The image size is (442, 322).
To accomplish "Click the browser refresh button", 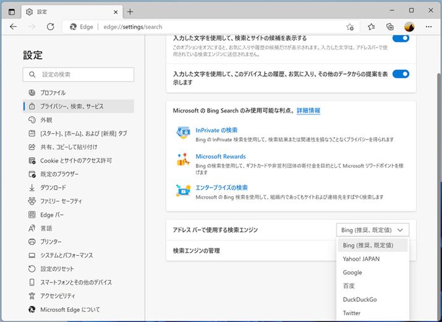I will (51, 27).
